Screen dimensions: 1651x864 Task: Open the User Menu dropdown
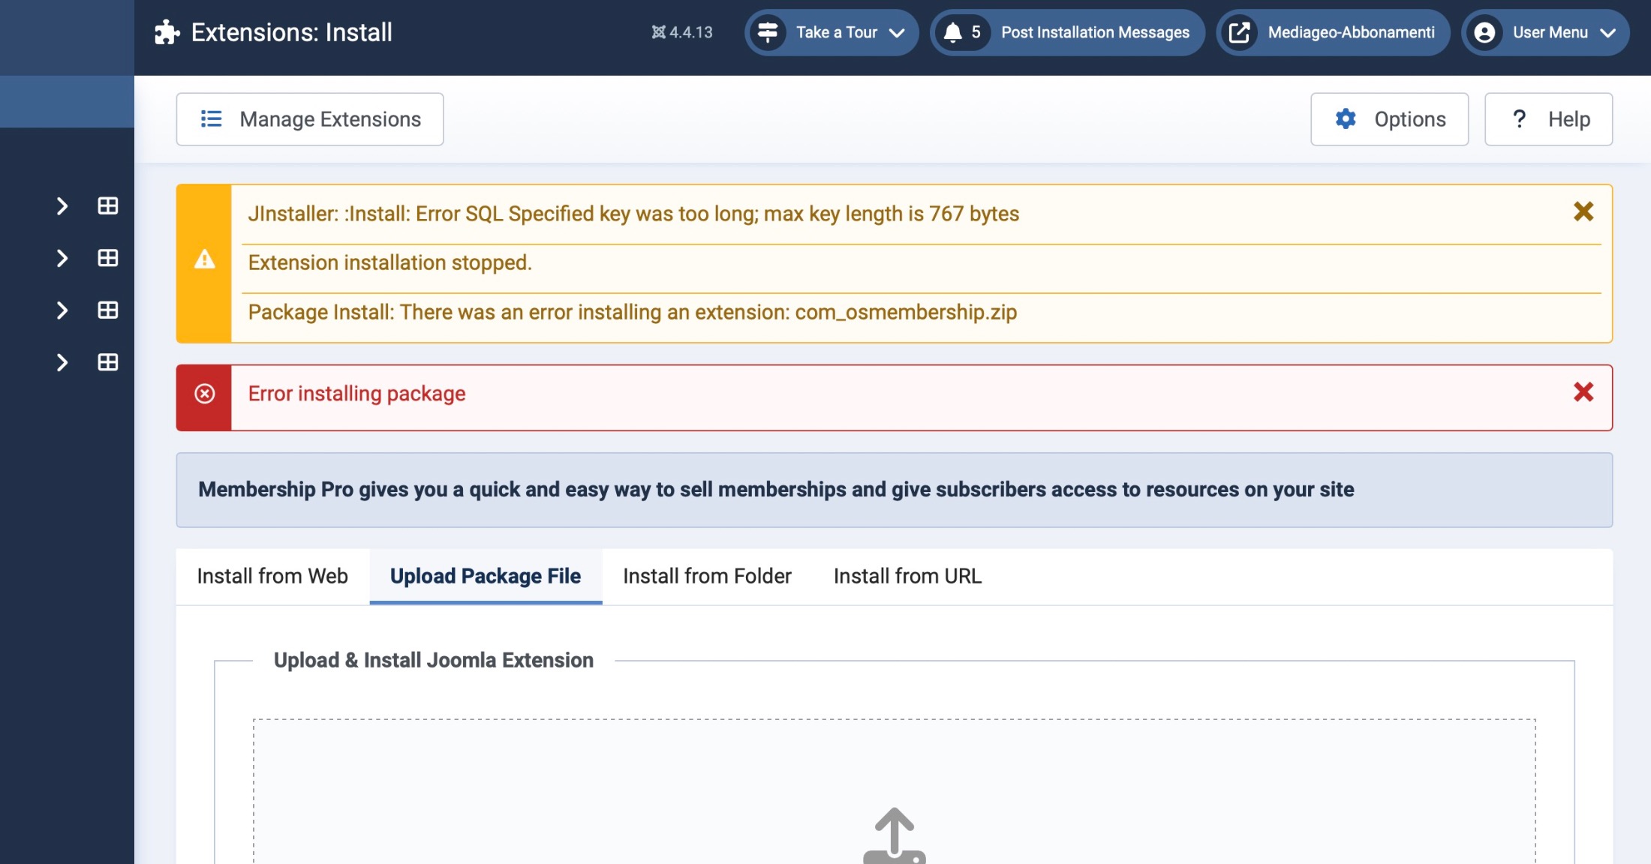pyautogui.click(x=1545, y=32)
